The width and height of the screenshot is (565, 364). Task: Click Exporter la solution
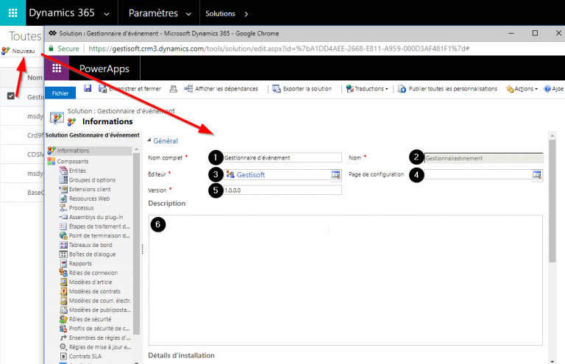coord(302,88)
